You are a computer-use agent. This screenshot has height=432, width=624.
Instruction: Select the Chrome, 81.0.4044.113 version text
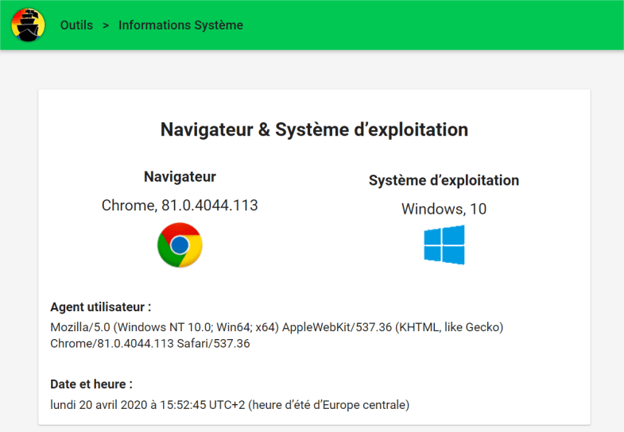coord(180,206)
